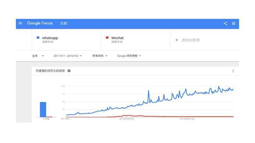Open the hamburger navigation menu
The height and width of the screenshot is (143, 255).
click(20, 23)
